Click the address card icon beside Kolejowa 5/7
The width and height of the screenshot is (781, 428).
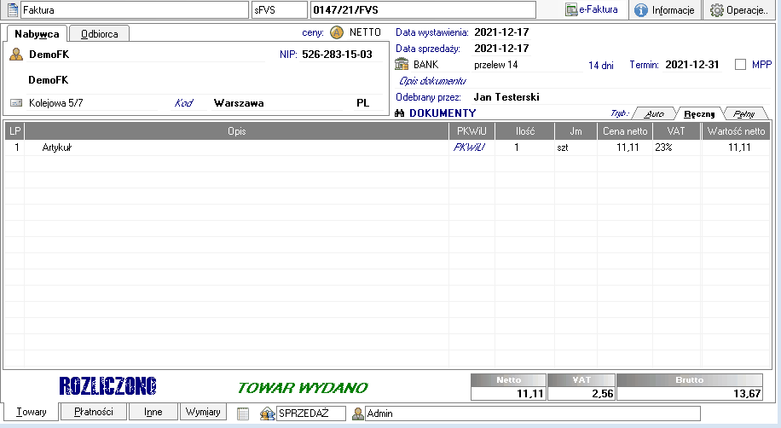click(15, 103)
